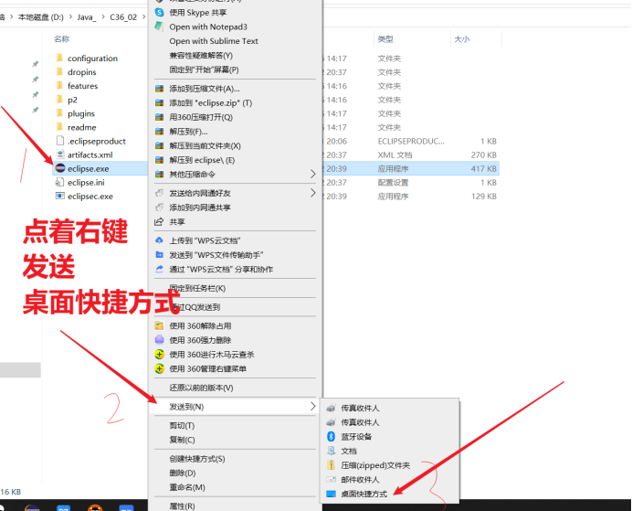Click the archive icon beside 添加到 "eclipse.zip" (T)
Image resolution: width=632 pixels, height=511 pixels.
[x=160, y=103]
